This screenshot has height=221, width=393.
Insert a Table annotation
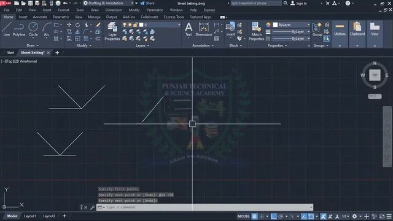click(x=217, y=39)
